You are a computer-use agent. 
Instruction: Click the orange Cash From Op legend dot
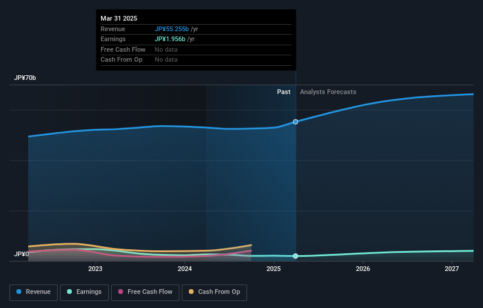click(x=191, y=292)
